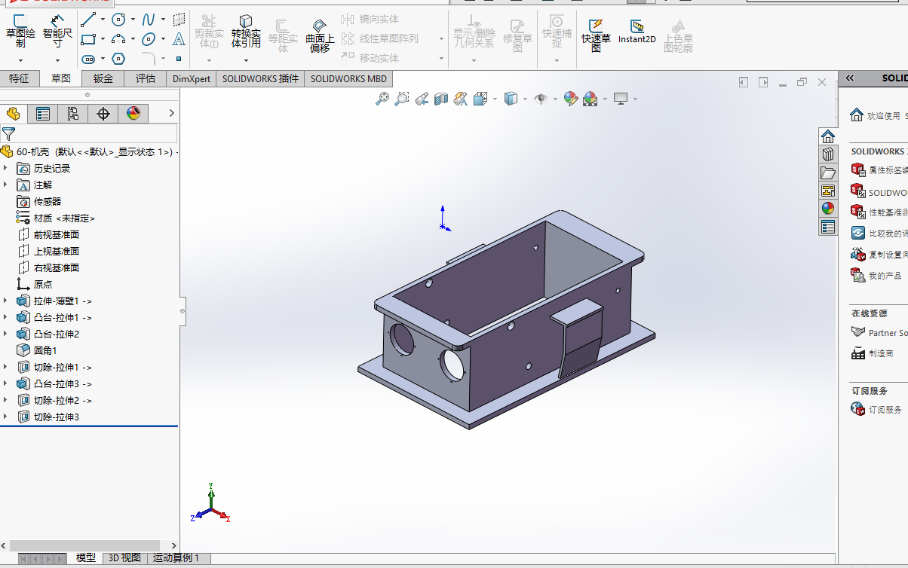Select the Spline sketch tool
This screenshot has width=908, height=568.
(x=149, y=20)
